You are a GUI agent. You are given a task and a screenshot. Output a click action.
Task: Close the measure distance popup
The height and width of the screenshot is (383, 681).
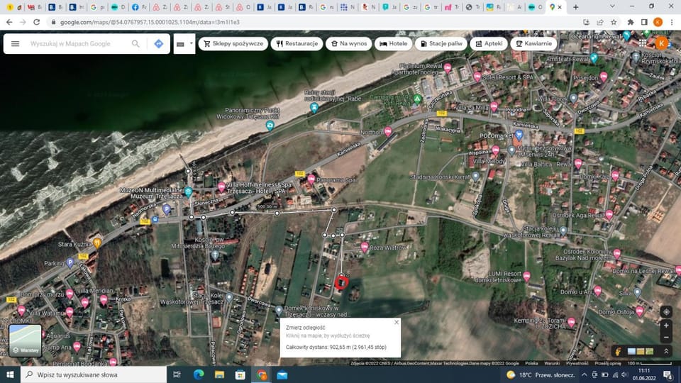pyautogui.click(x=397, y=322)
